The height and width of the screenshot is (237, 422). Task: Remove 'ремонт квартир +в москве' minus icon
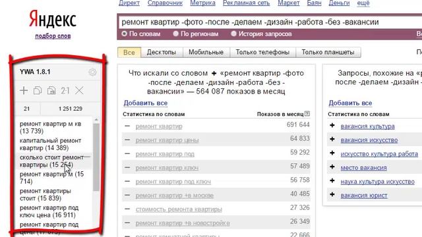tap(127, 195)
